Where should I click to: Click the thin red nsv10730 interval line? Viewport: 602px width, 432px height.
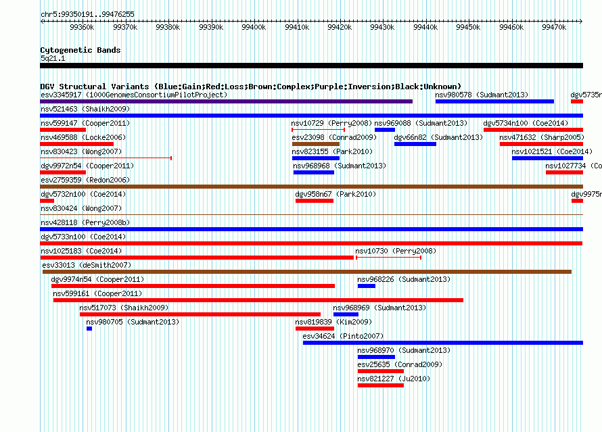388,258
